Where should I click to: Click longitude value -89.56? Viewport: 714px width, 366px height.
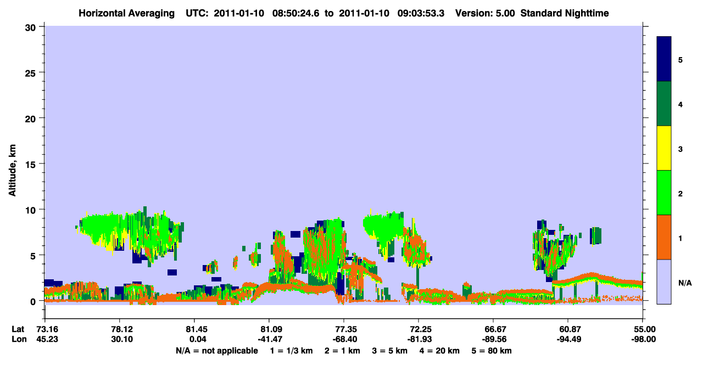point(493,339)
